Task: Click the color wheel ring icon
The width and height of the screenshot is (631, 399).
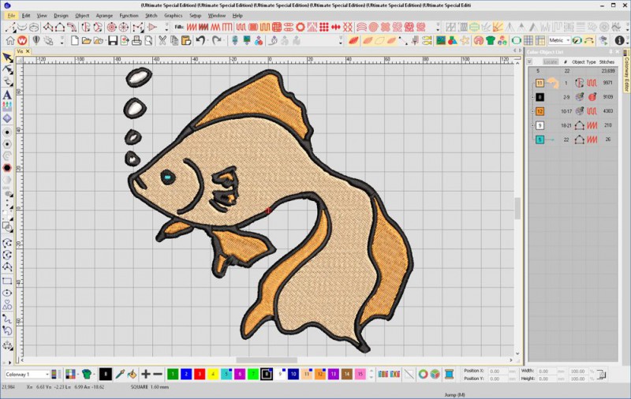Action: coord(423,375)
